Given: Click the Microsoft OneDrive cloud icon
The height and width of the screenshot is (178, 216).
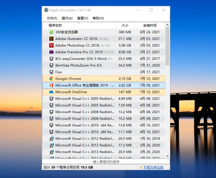Looking at the screenshot, I should 51,92.
